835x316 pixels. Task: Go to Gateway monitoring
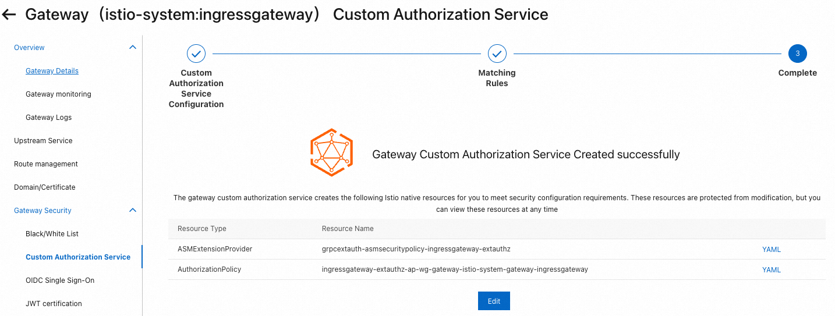(x=58, y=94)
